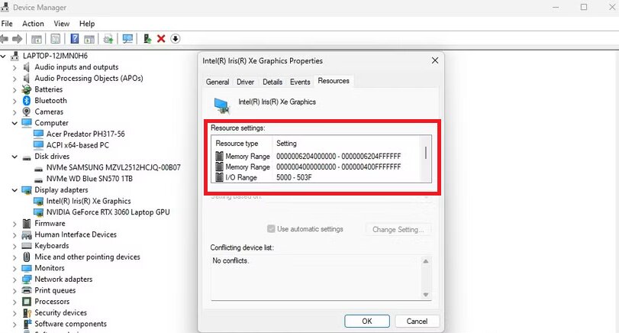Click the Network adapters icon
The height and width of the screenshot is (333, 619).
(x=27, y=280)
